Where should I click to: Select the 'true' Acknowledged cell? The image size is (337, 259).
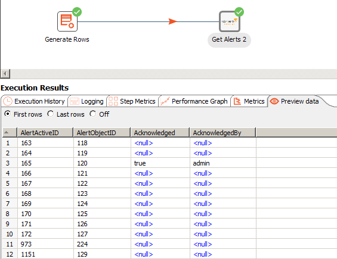pos(160,163)
